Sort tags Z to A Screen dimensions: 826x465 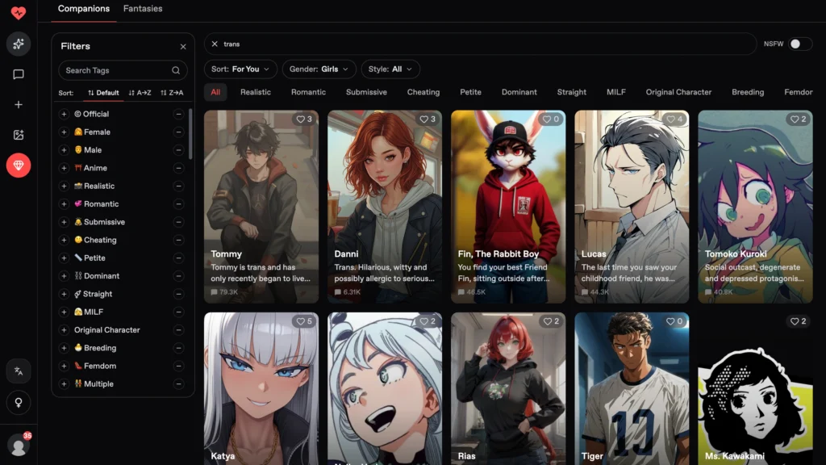(173, 93)
